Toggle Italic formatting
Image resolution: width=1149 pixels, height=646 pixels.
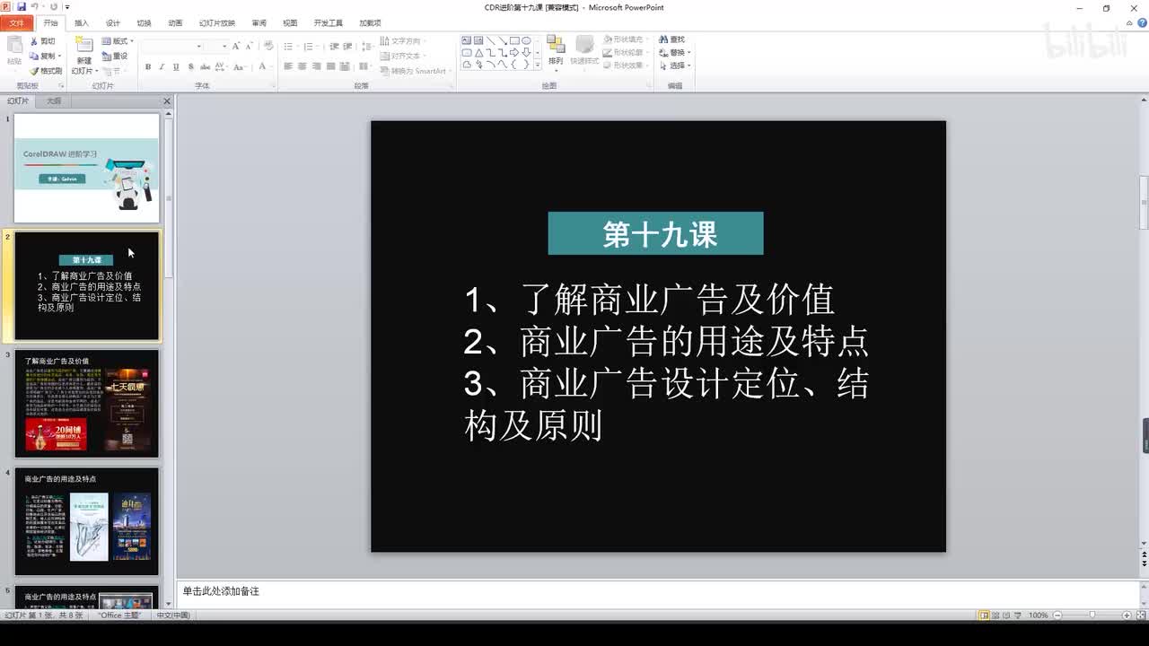pos(162,66)
